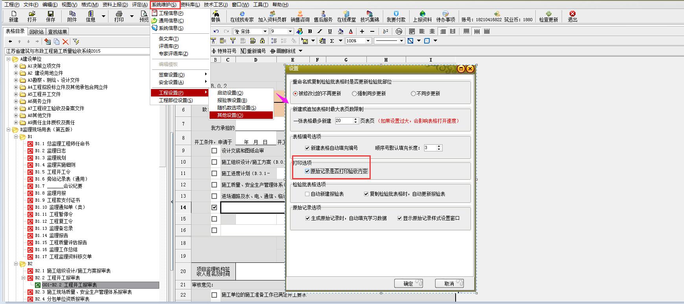The width and height of the screenshot is (684, 304).
Task: Expand the A1决策立项文件 tree folder
Action: [16, 66]
